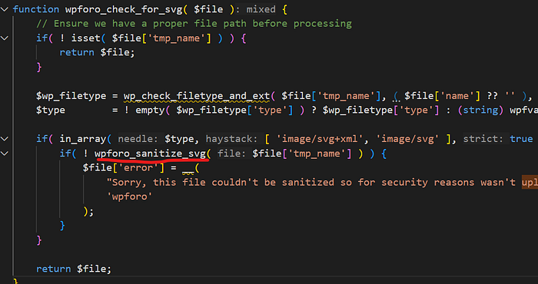Click the 'mixed' return type hint

tap(261, 9)
